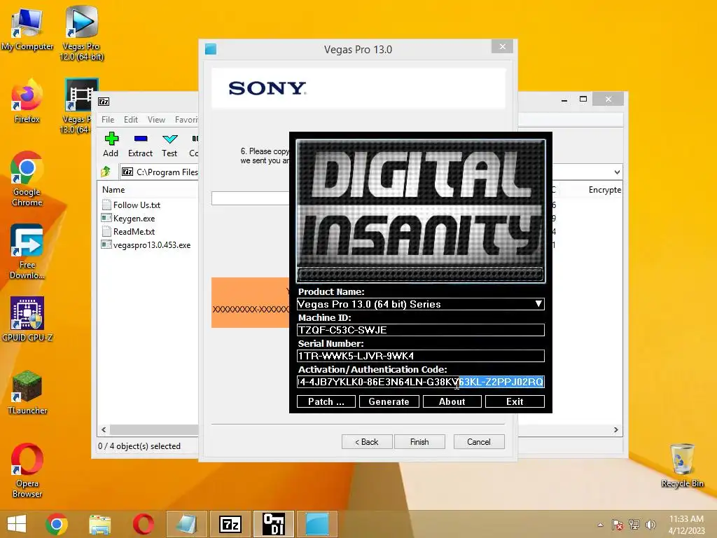Screen dimensions: 717x538
Task: Click the 7-Zip horizontal scrollbar thumb
Action: (x=154, y=429)
